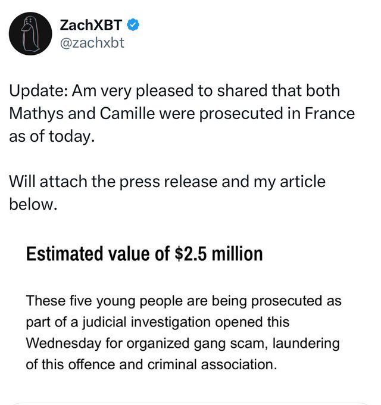This screenshot has height=405, width=381.
Task: Click the word "below." in the tweet
Action: [x=34, y=204]
